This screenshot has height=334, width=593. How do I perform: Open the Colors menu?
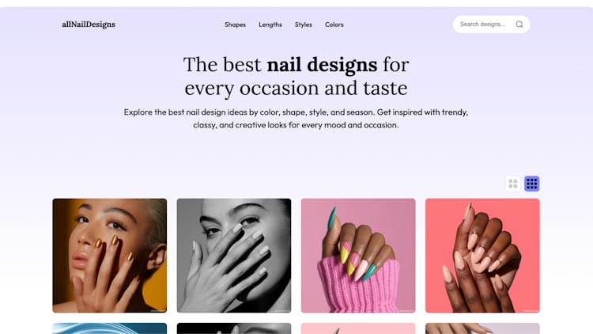334,25
